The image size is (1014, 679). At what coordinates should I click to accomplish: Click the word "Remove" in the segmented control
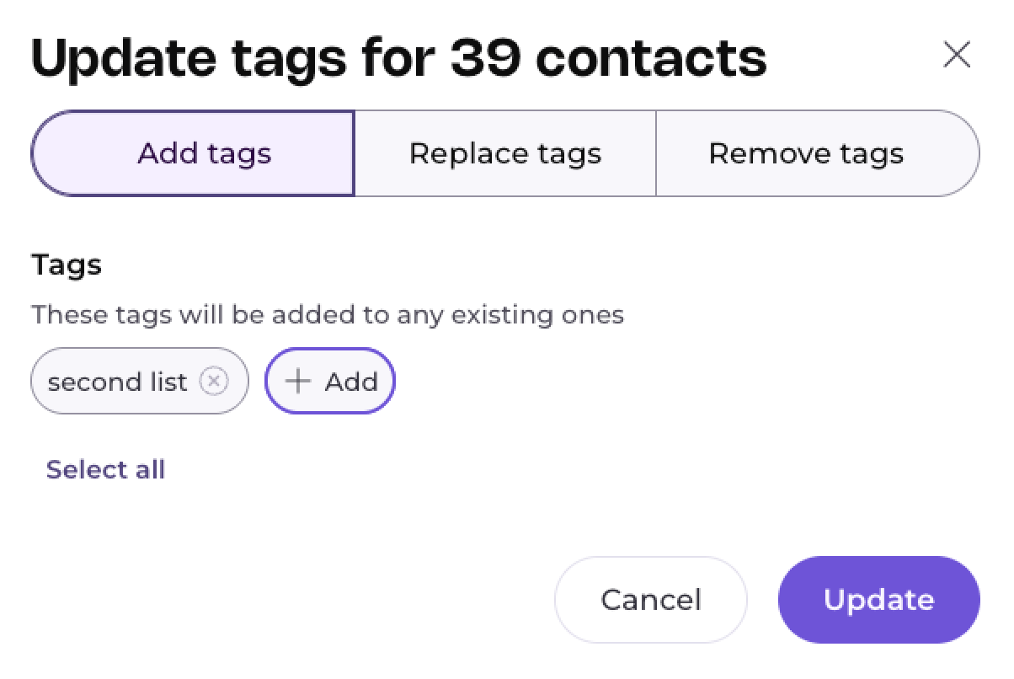click(x=757, y=153)
